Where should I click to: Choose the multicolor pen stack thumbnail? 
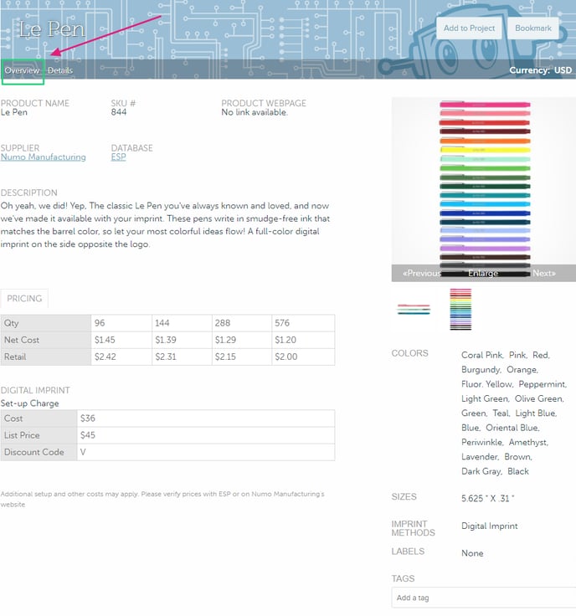point(460,309)
